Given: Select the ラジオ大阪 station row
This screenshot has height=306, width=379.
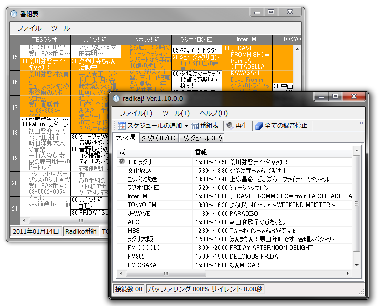Looking at the screenshot, I should [235, 239].
